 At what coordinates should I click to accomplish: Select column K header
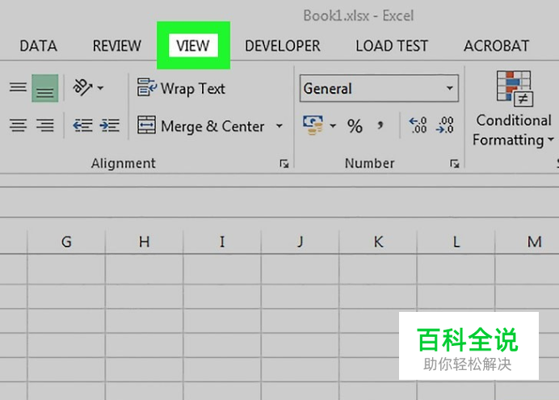(378, 242)
